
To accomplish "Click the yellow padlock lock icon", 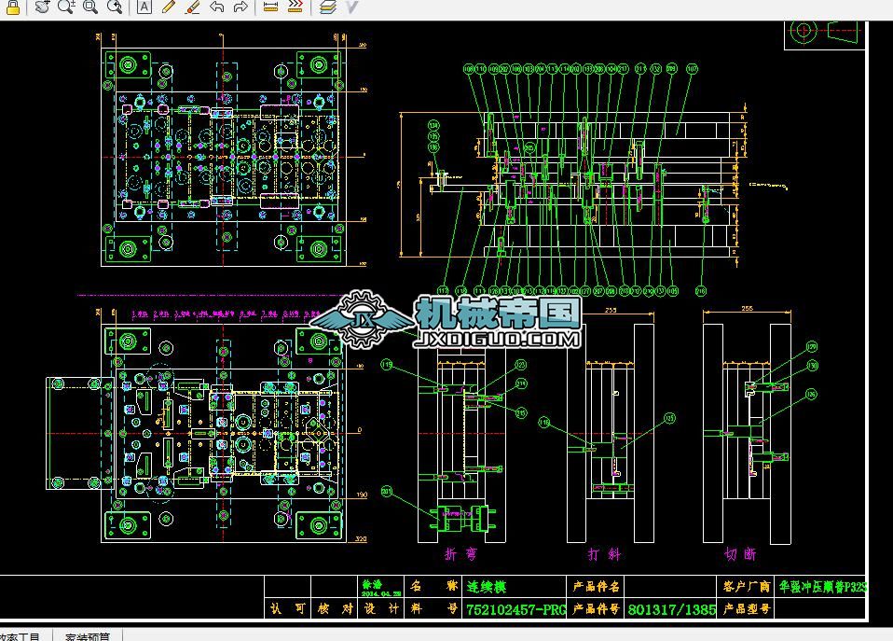I will pyautogui.click(x=12, y=7).
